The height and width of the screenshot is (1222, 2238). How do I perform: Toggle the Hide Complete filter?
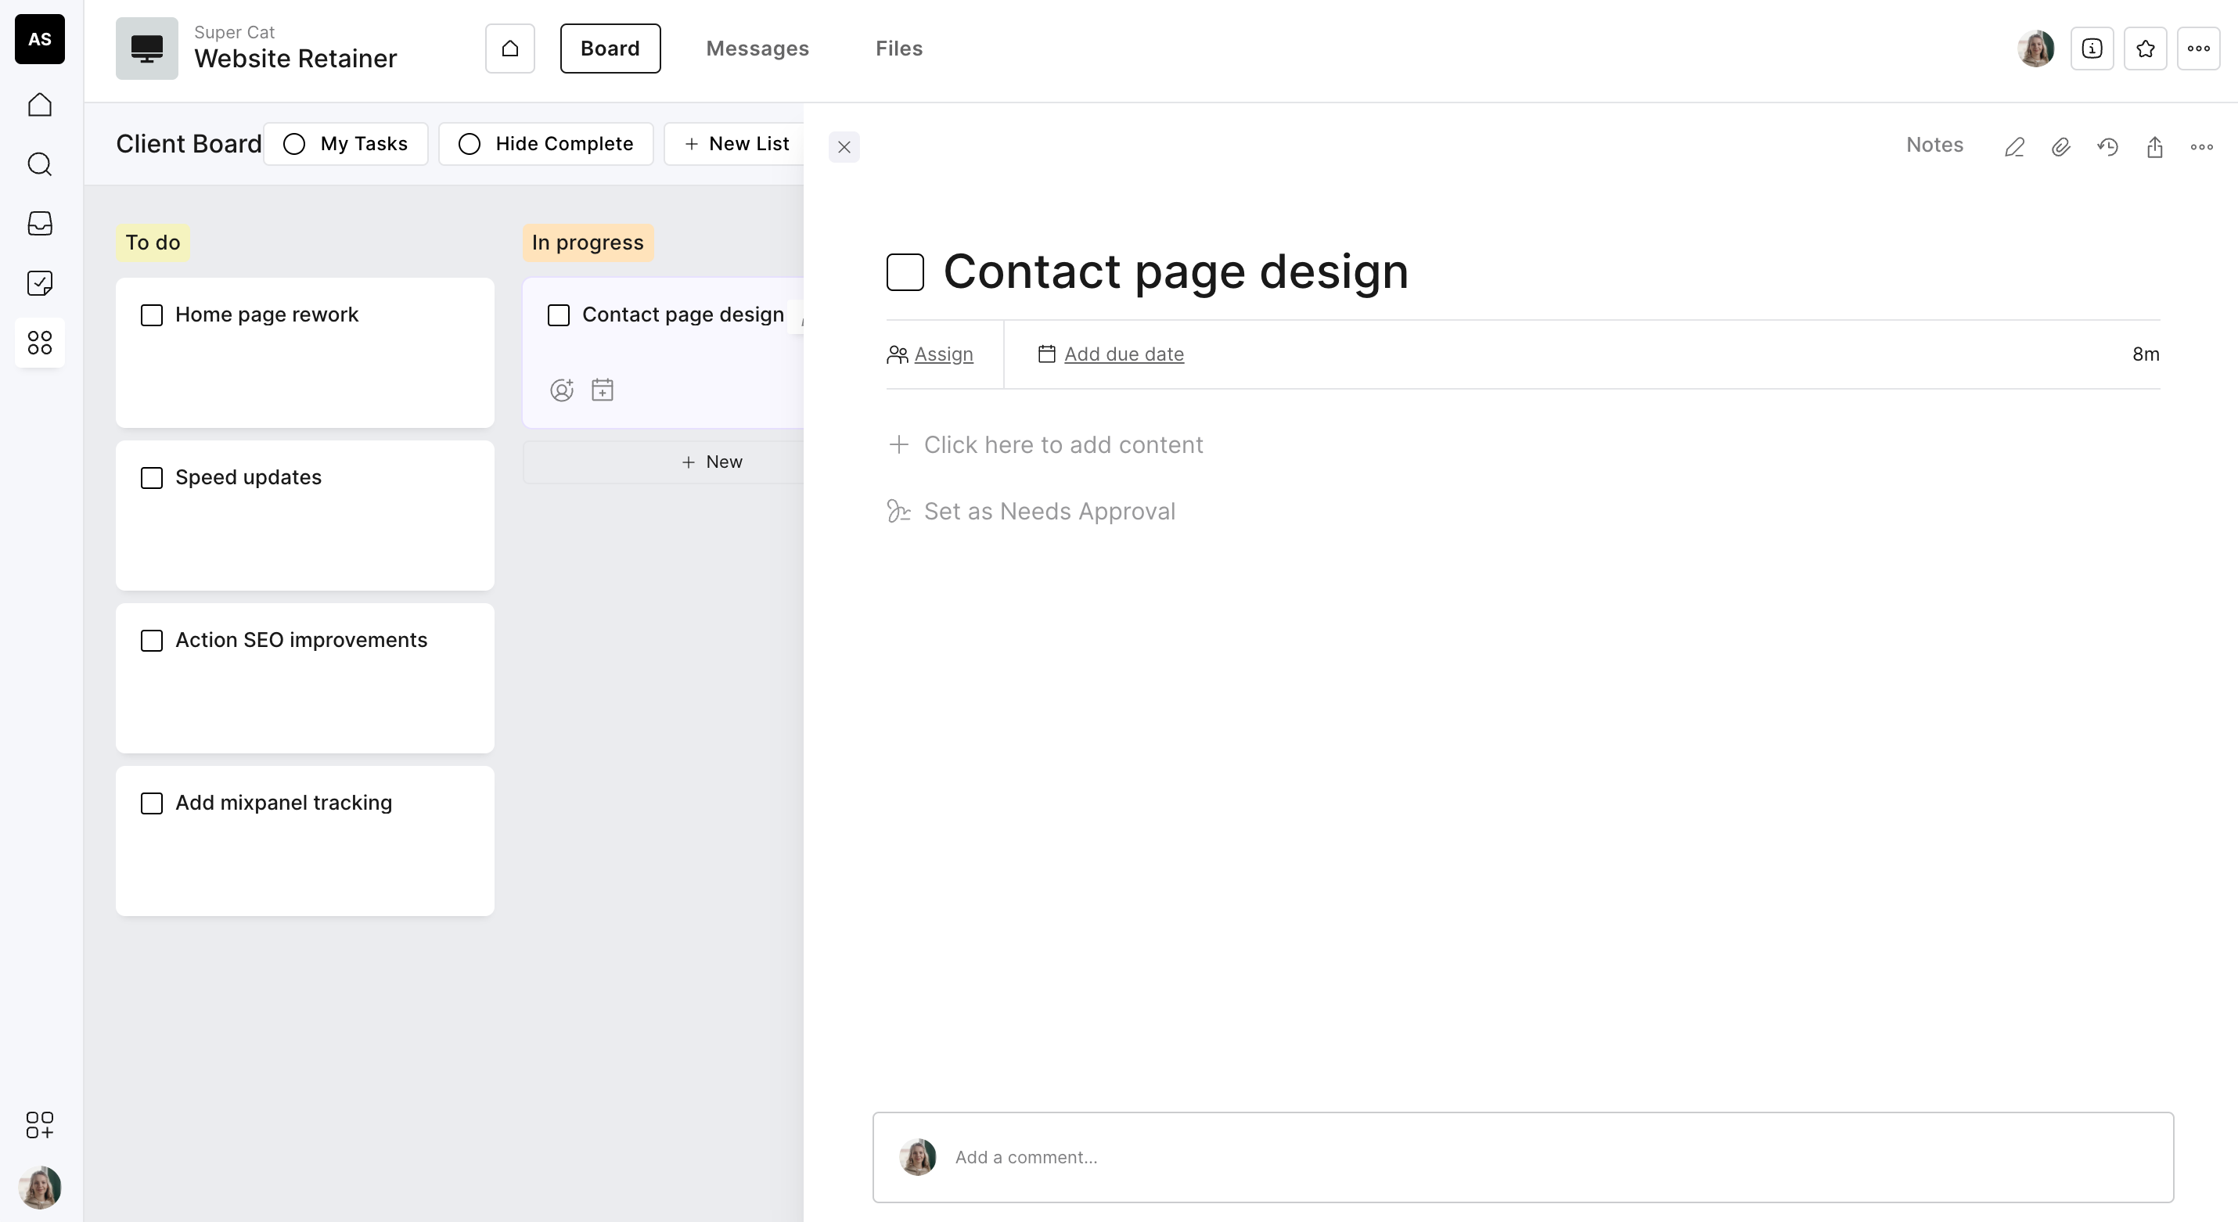coord(545,144)
